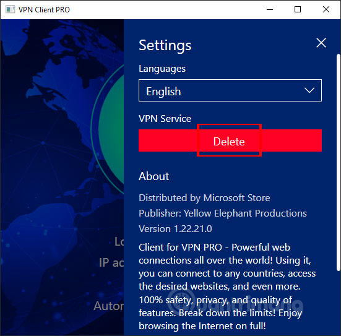Click the settings panel vertical scrollbar

point(338,162)
